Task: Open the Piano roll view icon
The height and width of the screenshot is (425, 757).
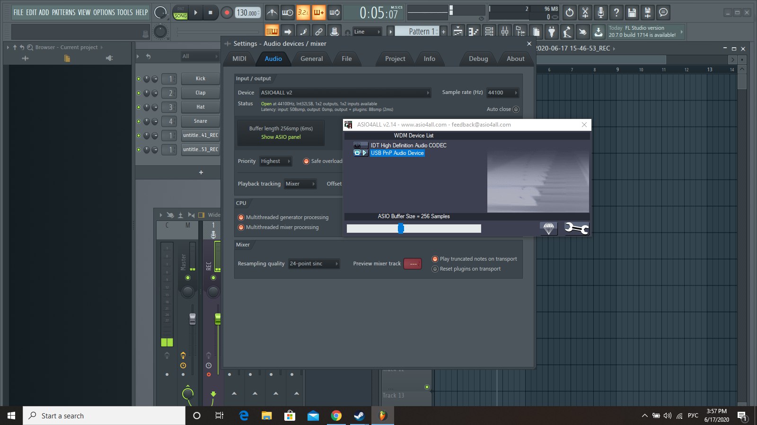Action: point(474,32)
